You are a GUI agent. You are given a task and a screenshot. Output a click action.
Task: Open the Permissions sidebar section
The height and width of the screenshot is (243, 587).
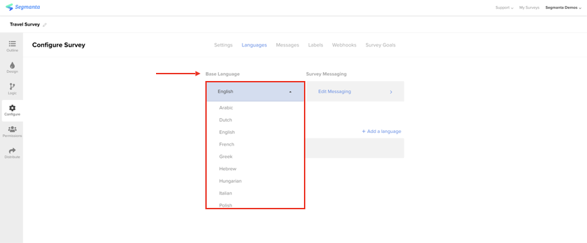12,132
